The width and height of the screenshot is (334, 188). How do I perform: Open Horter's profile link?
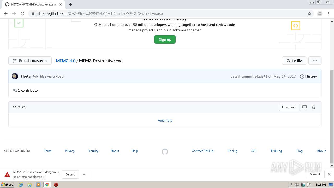[26, 76]
